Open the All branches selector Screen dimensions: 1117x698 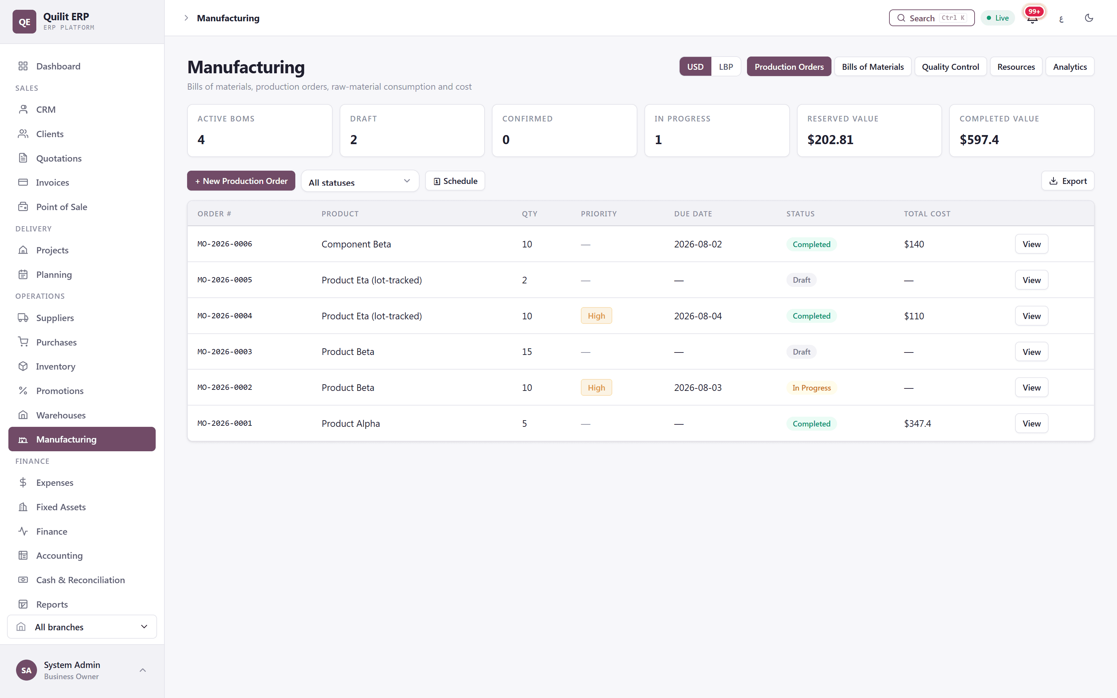pyautogui.click(x=82, y=626)
